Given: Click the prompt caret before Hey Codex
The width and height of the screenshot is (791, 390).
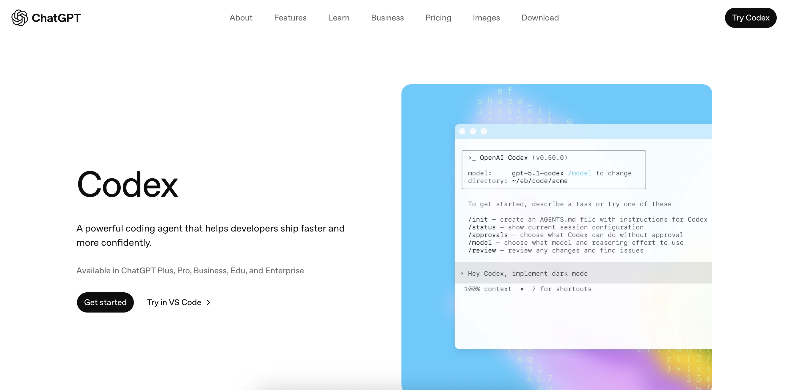Looking at the screenshot, I should tap(462, 274).
